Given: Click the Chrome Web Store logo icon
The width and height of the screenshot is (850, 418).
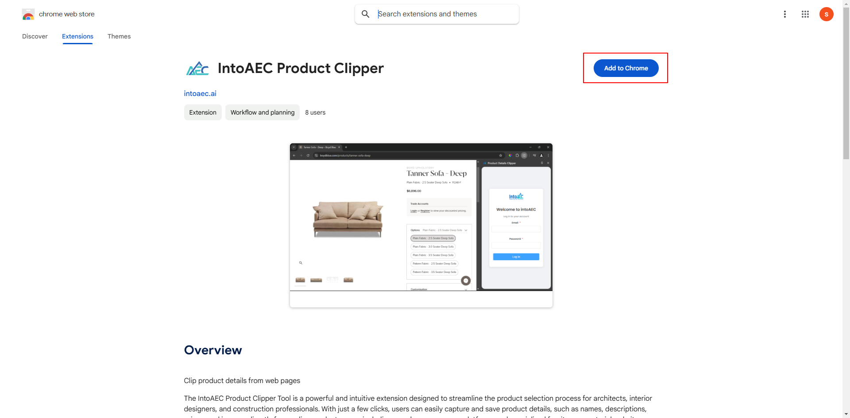Looking at the screenshot, I should (28, 14).
